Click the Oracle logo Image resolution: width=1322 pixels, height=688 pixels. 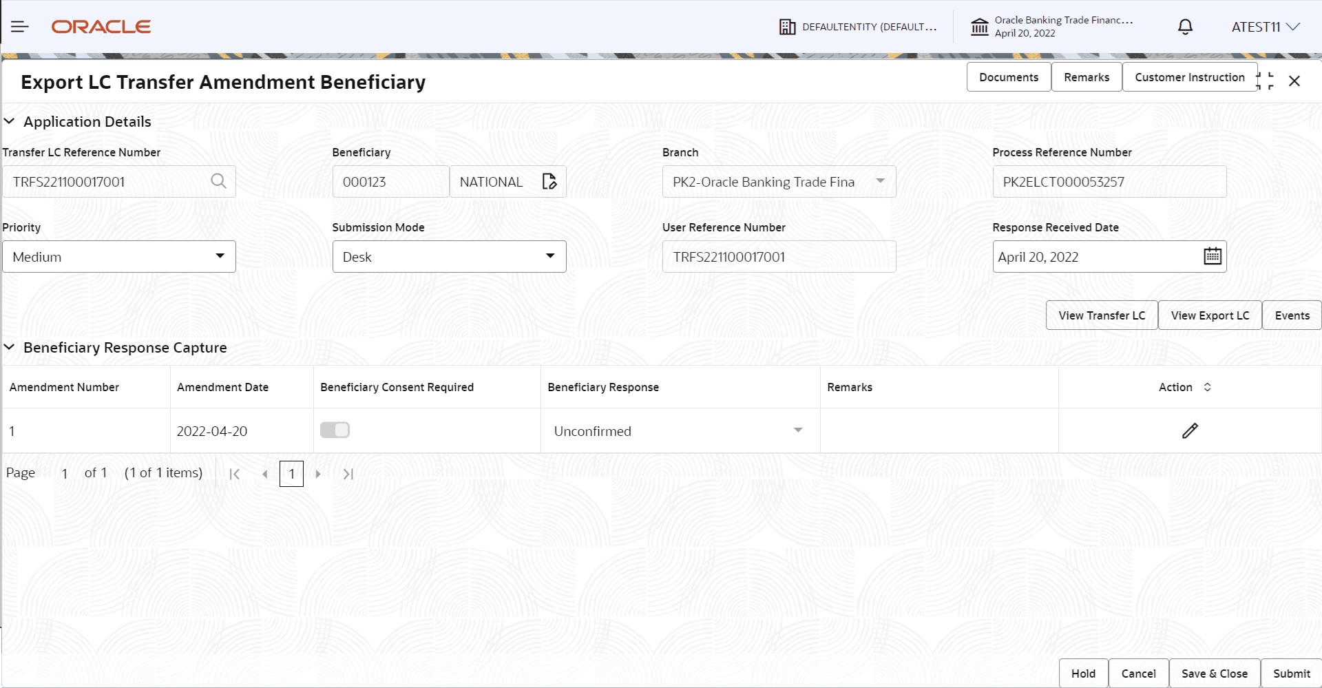coord(101,26)
